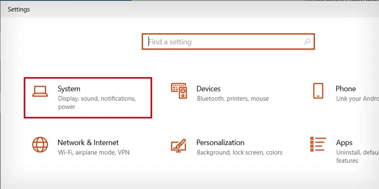379x189 pixels.
Task: Open the Phone device icon
Action: (x=318, y=91)
